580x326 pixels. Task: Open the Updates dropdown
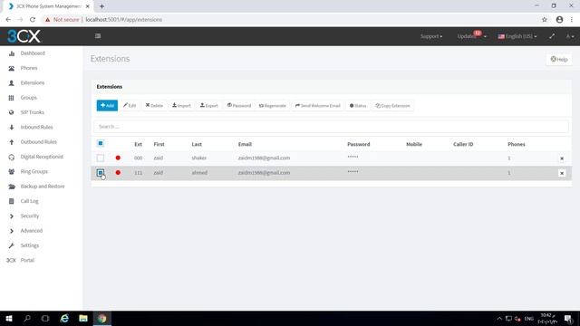click(471, 36)
